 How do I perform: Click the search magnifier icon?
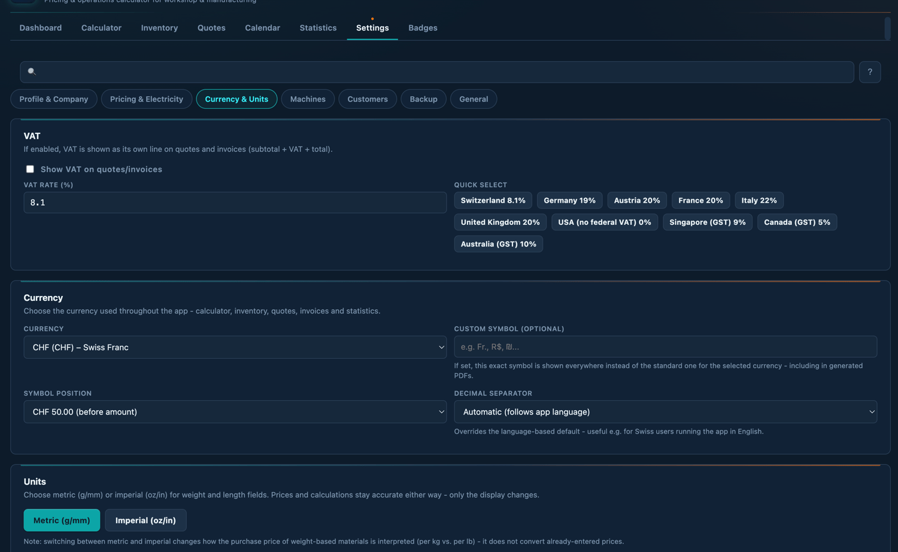32,72
